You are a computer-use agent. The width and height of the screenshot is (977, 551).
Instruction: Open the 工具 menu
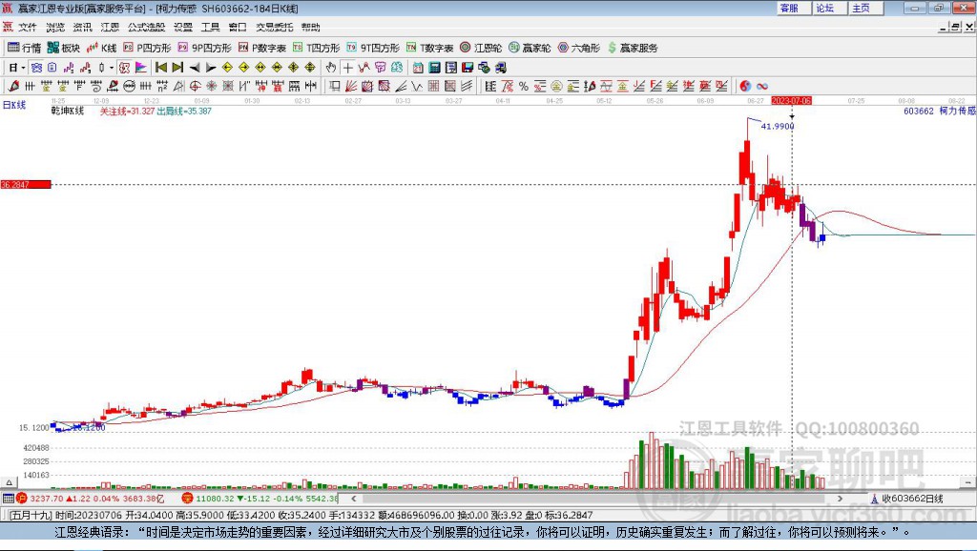click(x=211, y=27)
